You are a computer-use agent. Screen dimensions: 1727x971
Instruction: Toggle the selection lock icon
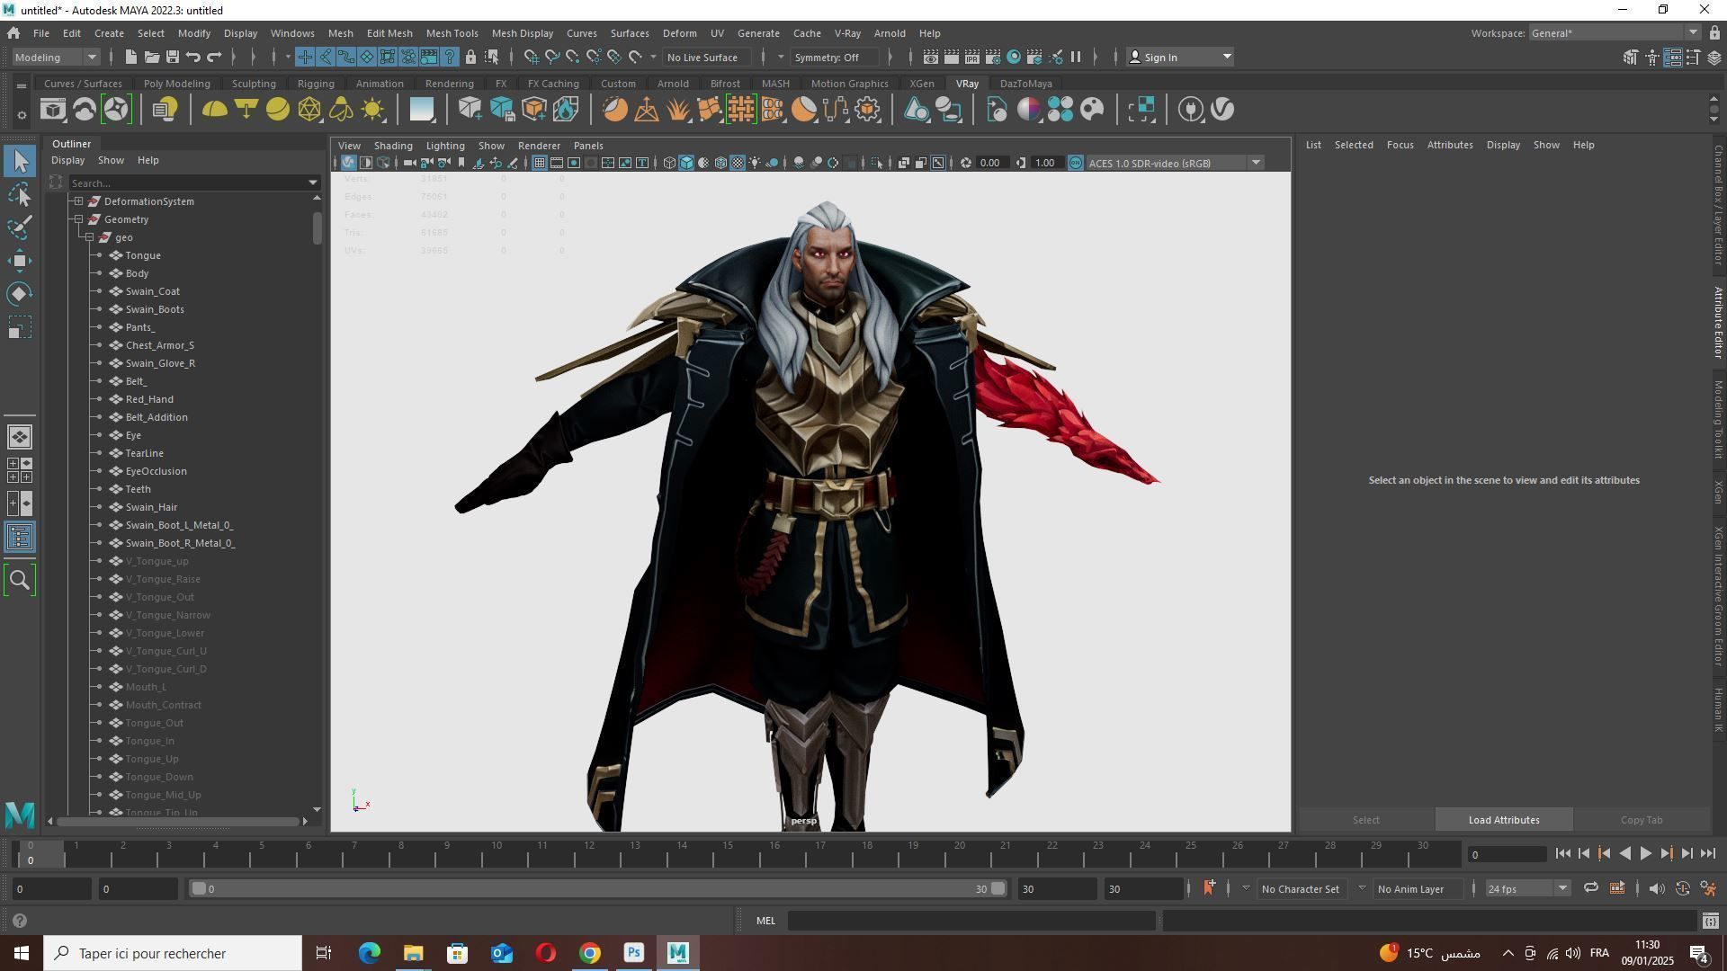coord(470,58)
